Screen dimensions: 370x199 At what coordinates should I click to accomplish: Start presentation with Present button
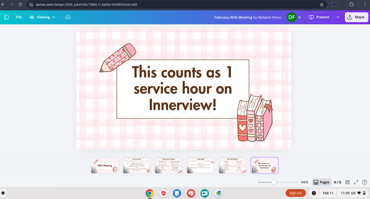[319, 17]
